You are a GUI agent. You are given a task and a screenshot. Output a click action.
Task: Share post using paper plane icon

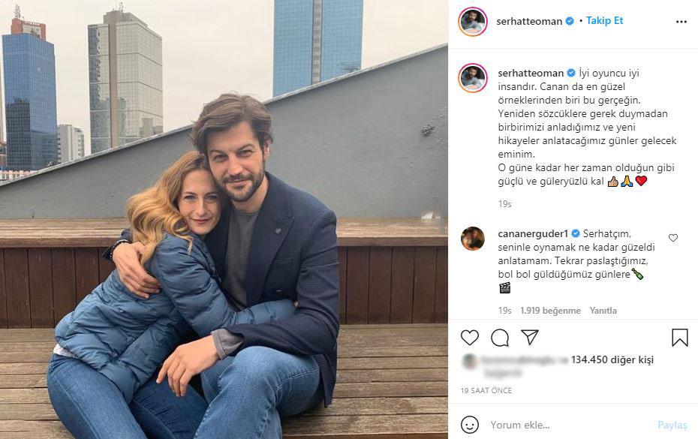pos(530,337)
